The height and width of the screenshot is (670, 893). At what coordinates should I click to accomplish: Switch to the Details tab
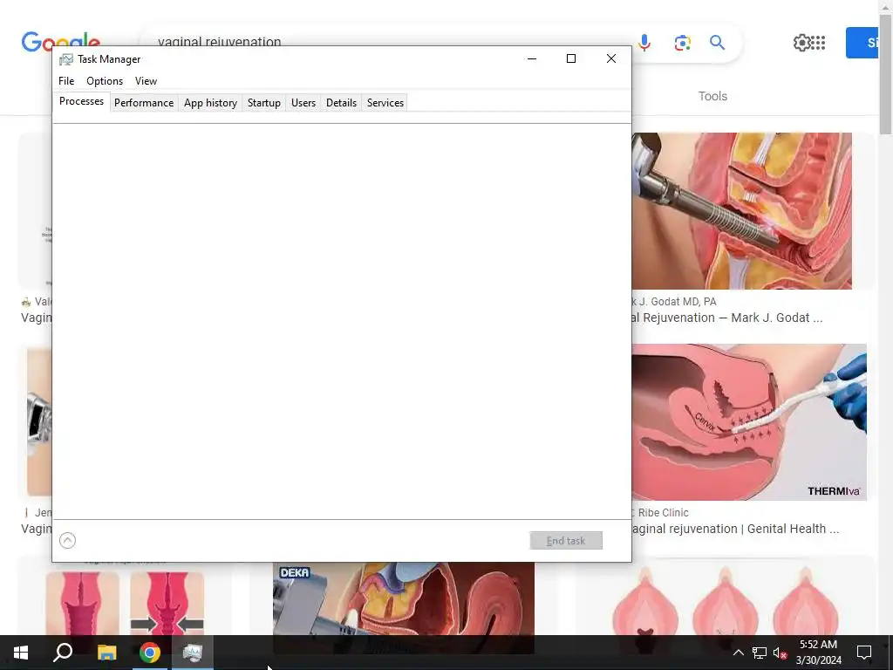[341, 103]
